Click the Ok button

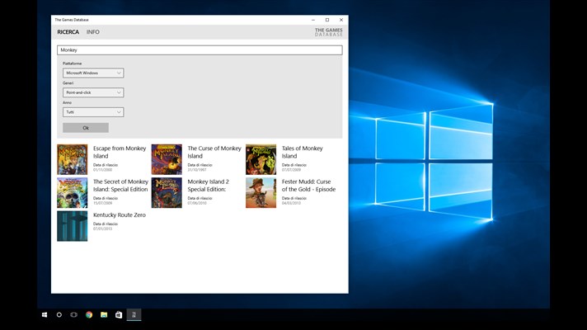pyautogui.click(x=86, y=128)
